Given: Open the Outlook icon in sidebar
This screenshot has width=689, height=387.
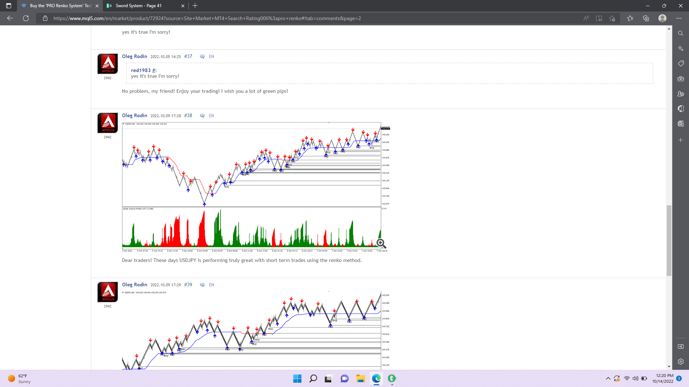Looking at the screenshot, I should click(680, 124).
